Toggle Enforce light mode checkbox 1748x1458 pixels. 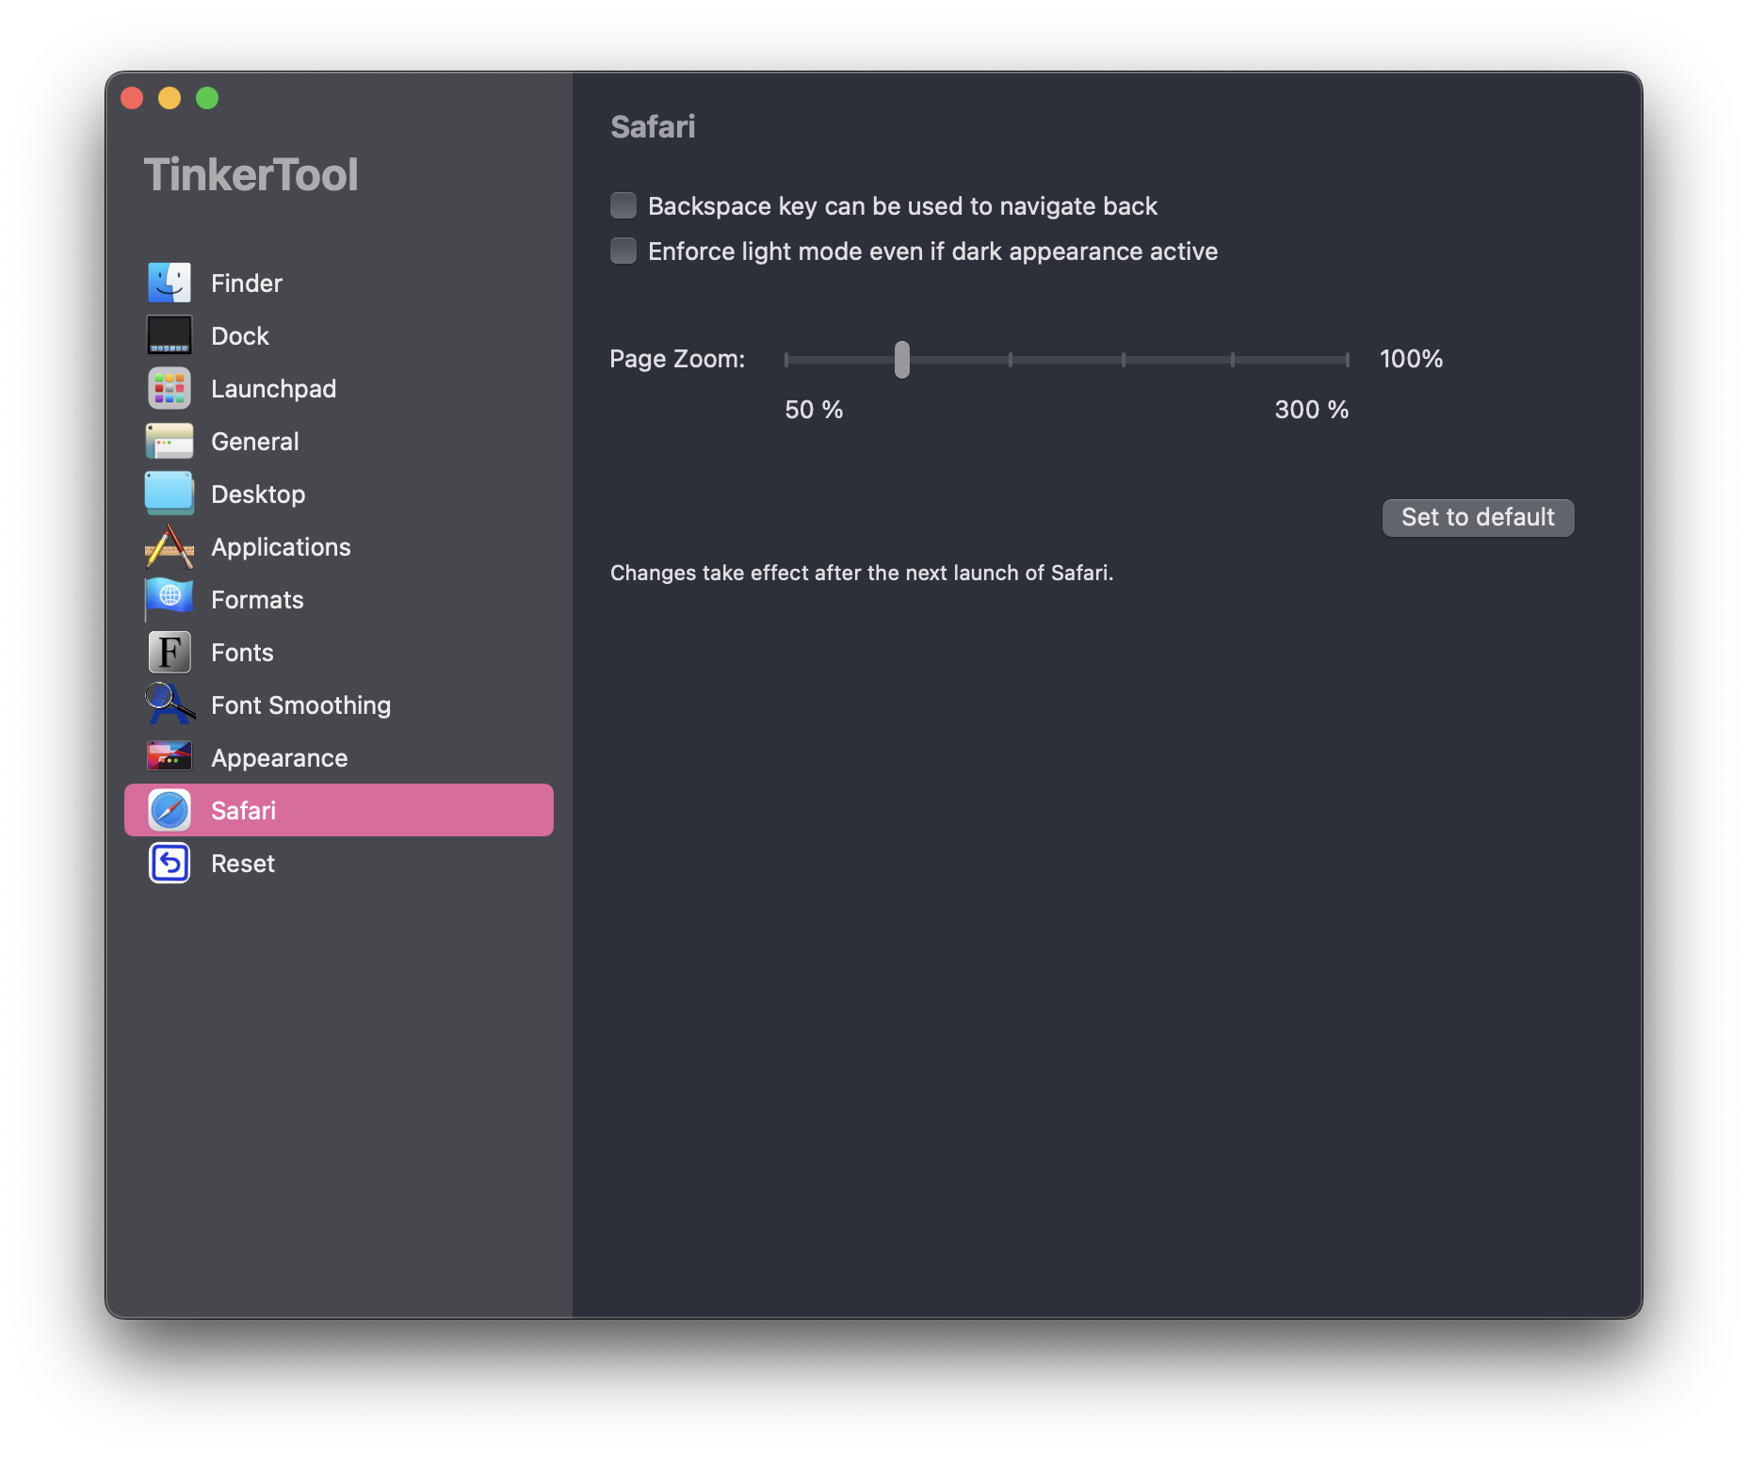tap(623, 251)
